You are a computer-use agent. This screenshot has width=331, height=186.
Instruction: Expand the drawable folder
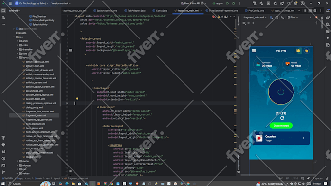(17, 49)
